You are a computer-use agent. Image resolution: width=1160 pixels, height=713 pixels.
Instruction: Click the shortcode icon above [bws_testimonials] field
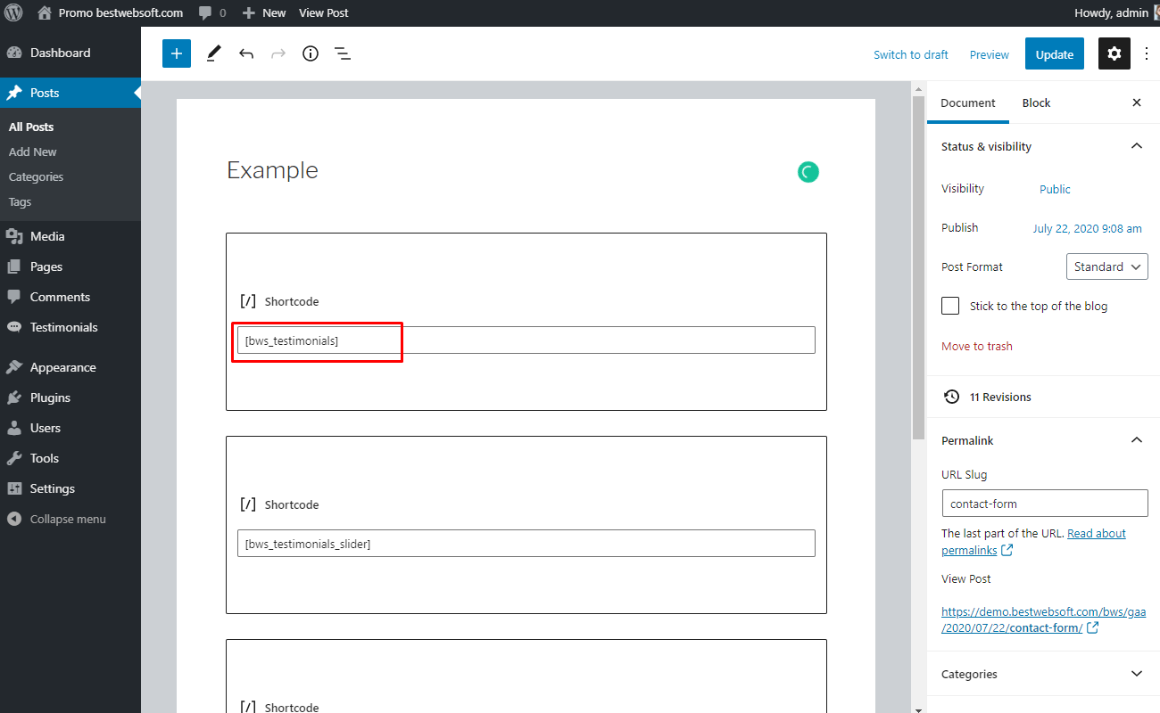(248, 301)
